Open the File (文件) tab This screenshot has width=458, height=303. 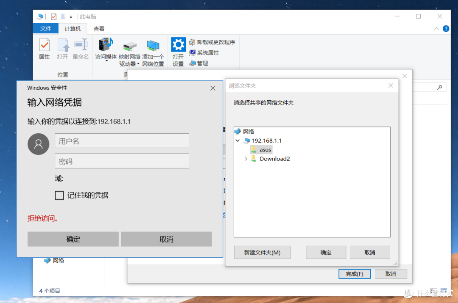45,28
